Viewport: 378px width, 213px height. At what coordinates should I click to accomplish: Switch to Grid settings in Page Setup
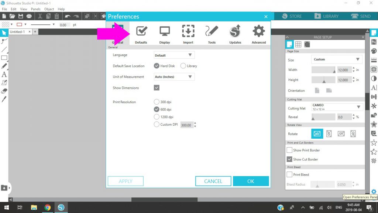[298, 44]
